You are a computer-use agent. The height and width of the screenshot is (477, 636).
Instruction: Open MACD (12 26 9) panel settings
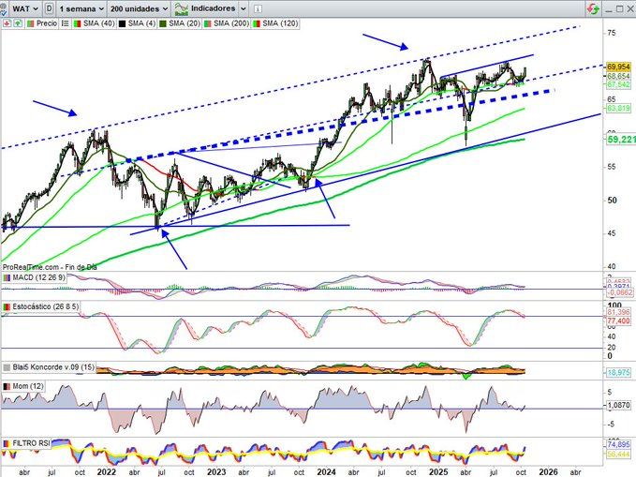pos(35,277)
